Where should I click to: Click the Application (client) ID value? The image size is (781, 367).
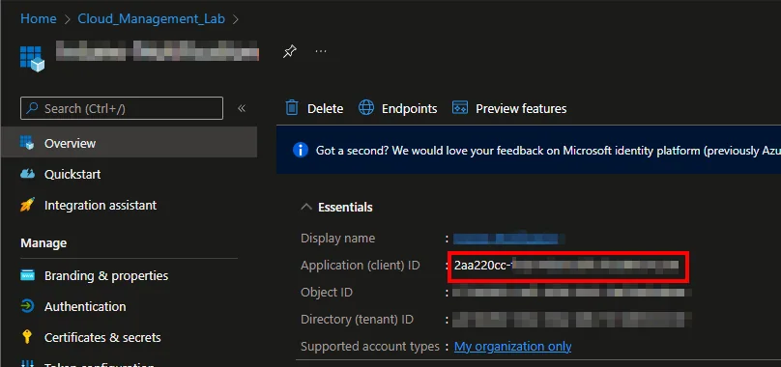pyautogui.click(x=565, y=266)
